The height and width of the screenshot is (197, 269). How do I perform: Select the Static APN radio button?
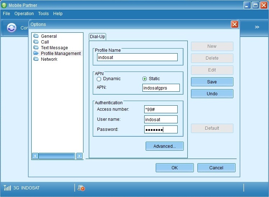click(x=145, y=79)
